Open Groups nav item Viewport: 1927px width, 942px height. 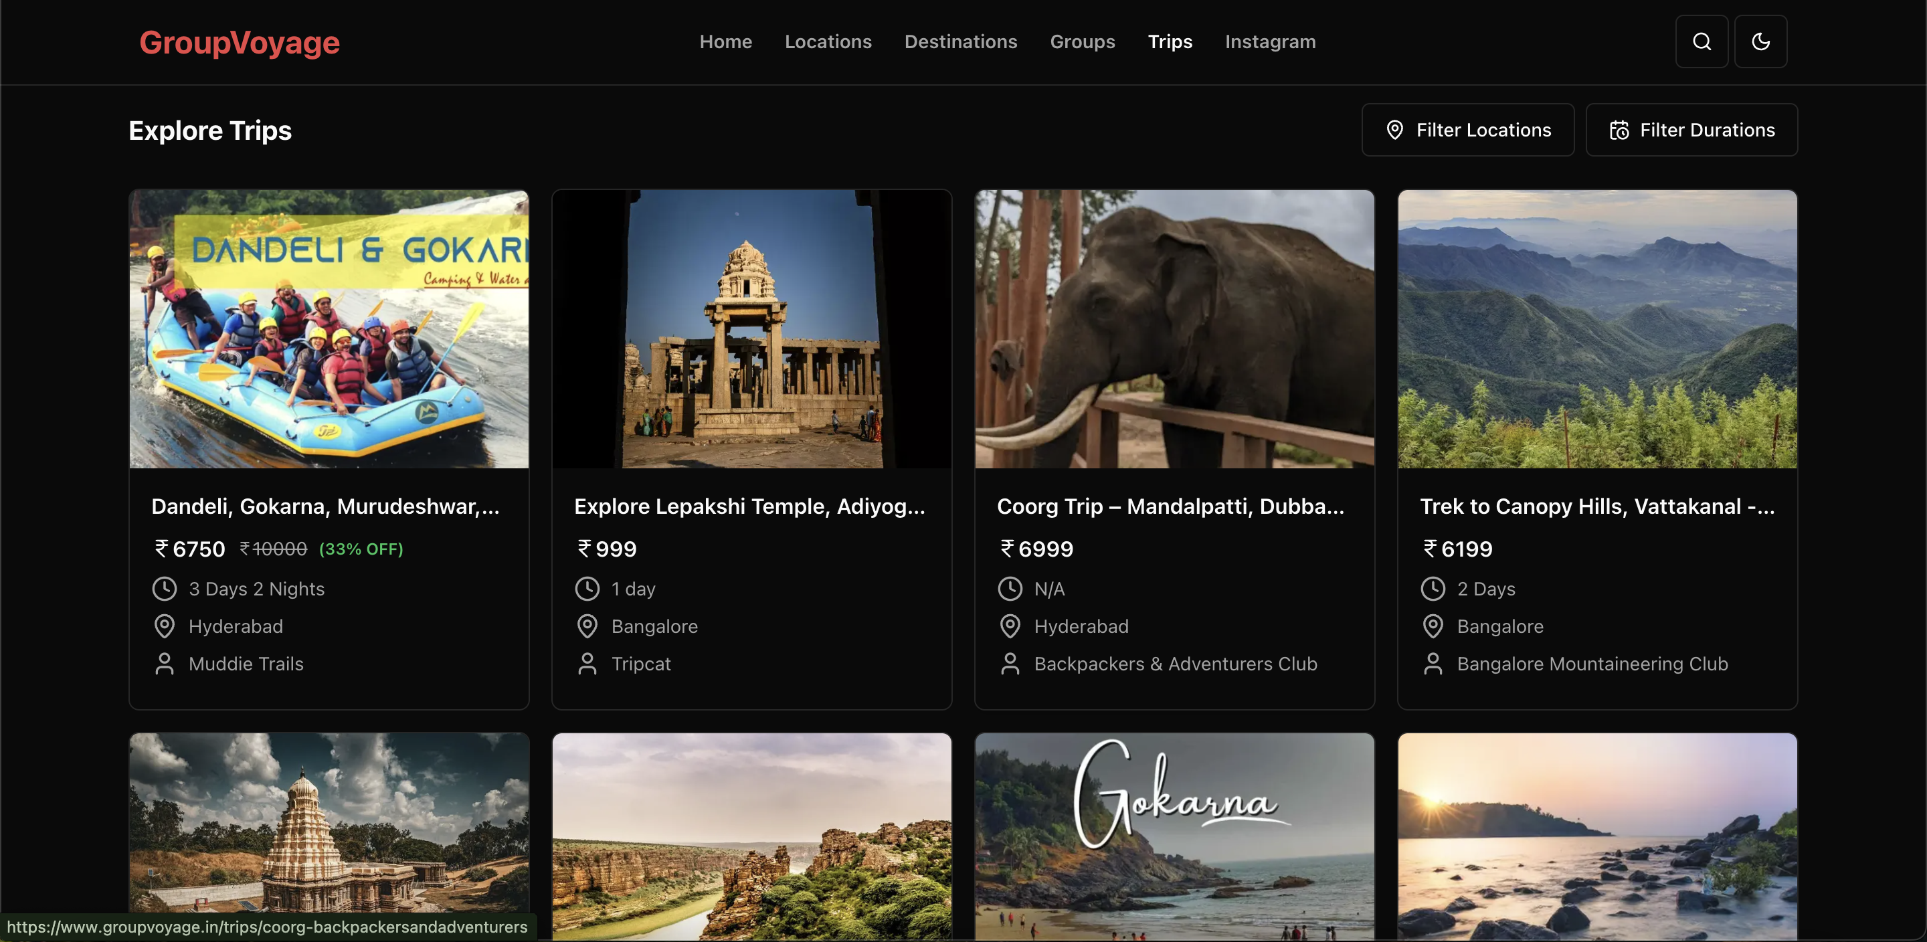[1083, 42]
